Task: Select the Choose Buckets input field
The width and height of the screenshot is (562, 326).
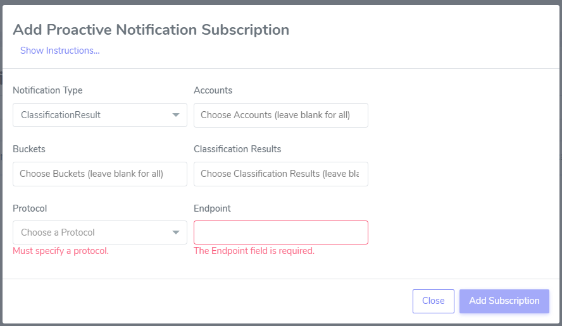Action: coord(99,174)
